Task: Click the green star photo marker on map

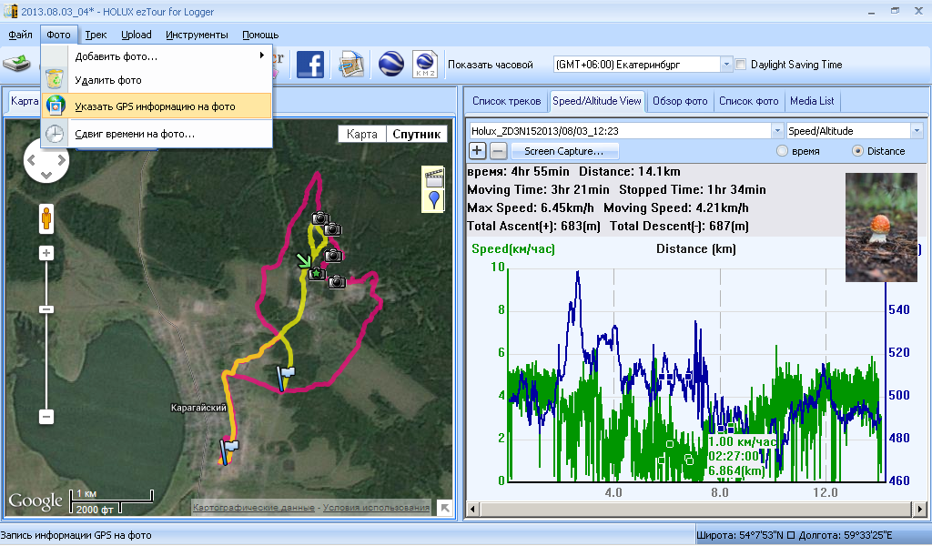Action: [x=317, y=273]
